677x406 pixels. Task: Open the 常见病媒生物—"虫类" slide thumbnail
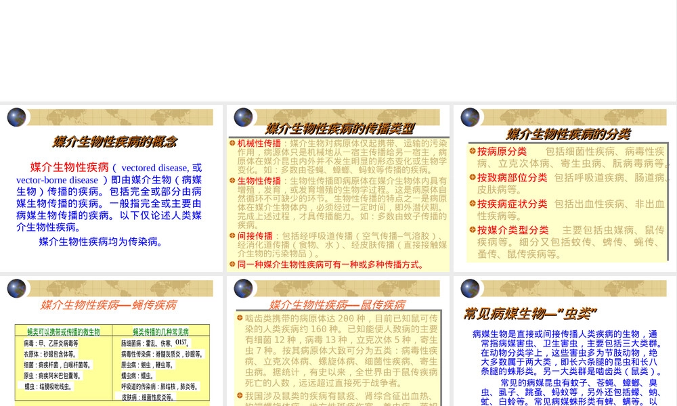click(x=565, y=341)
